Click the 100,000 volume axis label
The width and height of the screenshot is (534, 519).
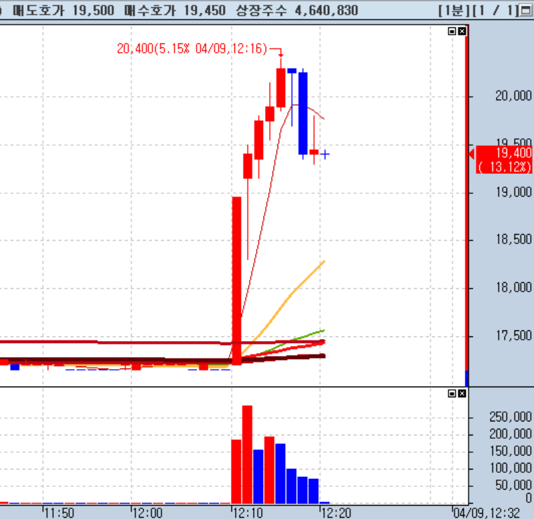511,468
